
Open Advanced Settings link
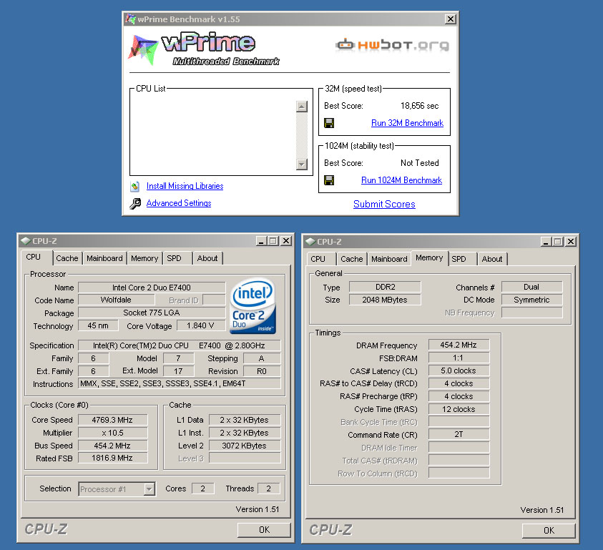coord(179,203)
